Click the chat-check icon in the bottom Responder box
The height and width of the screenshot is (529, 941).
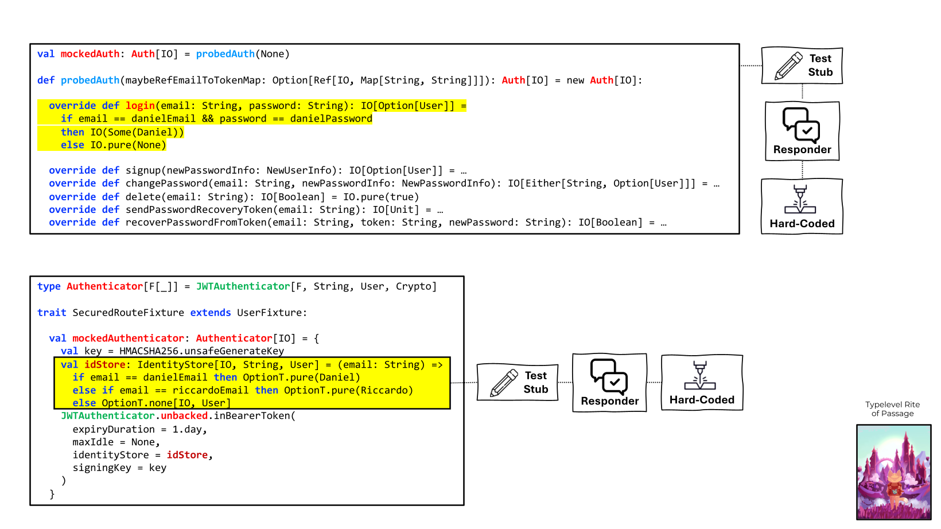pos(609,376)
